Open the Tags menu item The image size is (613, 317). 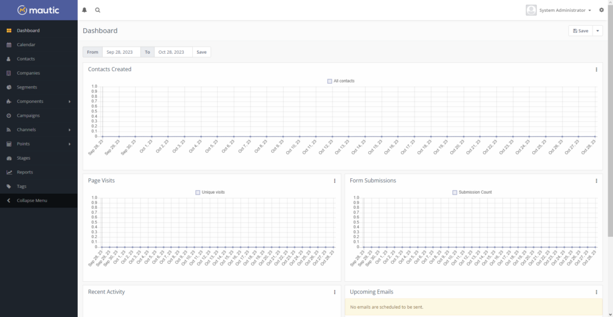22,186
